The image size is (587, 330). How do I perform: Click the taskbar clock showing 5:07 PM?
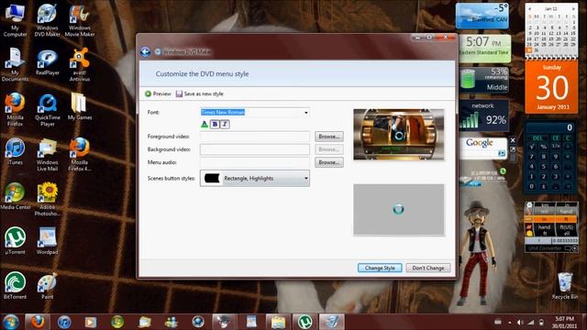[564, 322]
